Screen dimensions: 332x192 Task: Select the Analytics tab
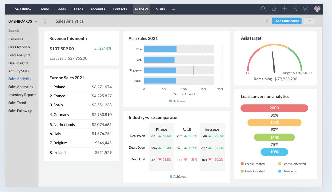(x=141, y=9)
